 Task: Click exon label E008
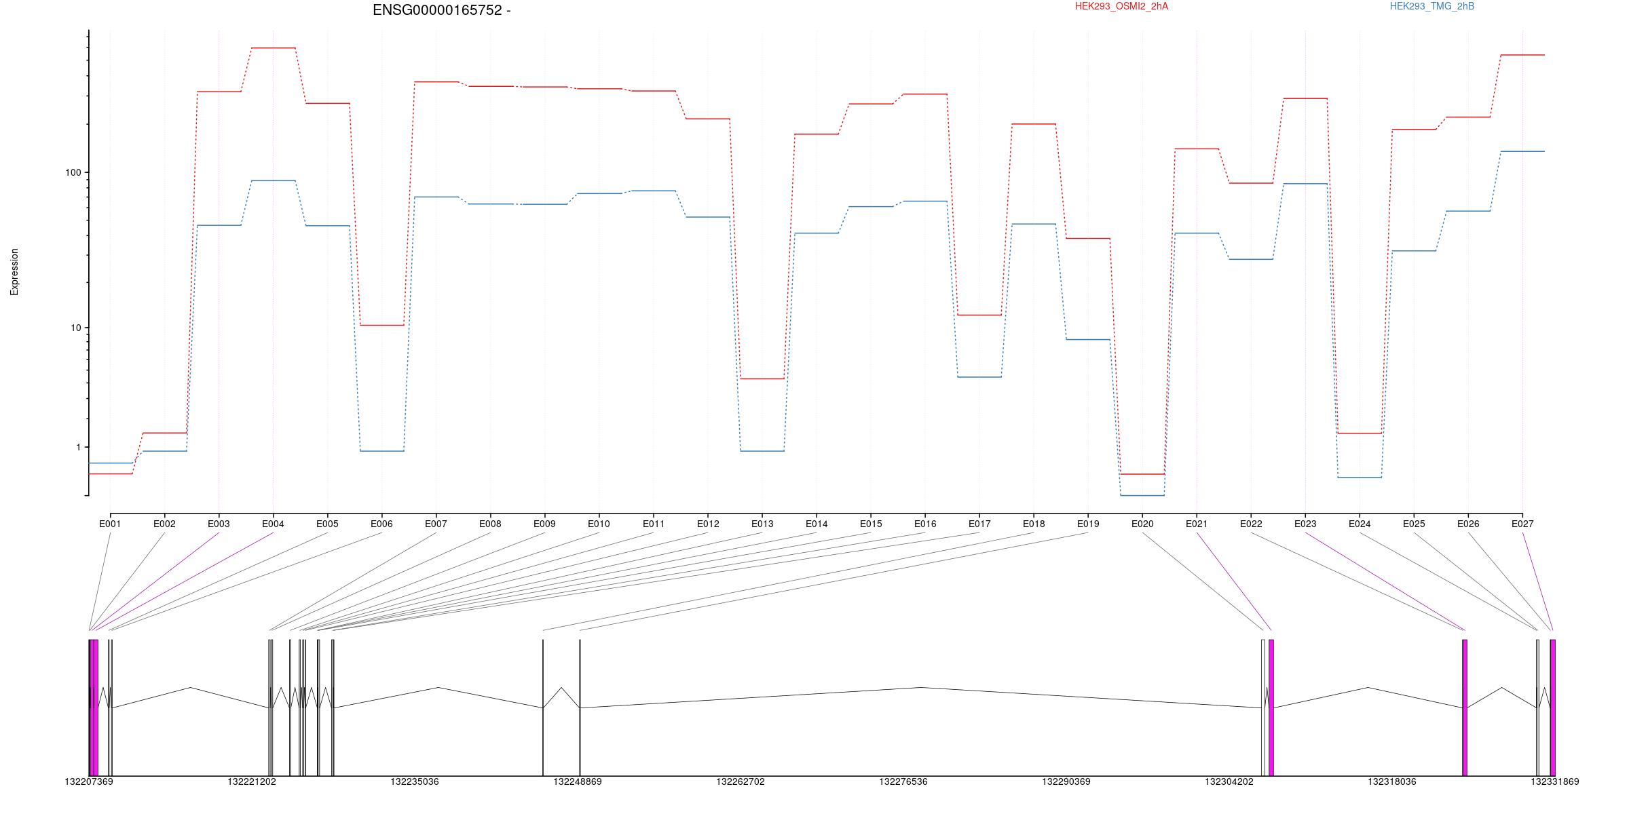coord(490,524)
